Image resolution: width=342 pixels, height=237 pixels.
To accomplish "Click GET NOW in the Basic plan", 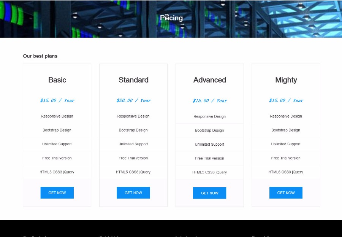I will click(57, 192).
